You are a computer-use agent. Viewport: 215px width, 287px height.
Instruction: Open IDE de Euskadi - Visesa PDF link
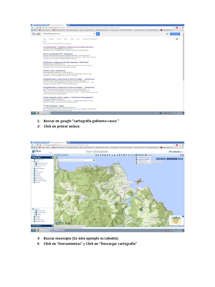click(53, 106)
